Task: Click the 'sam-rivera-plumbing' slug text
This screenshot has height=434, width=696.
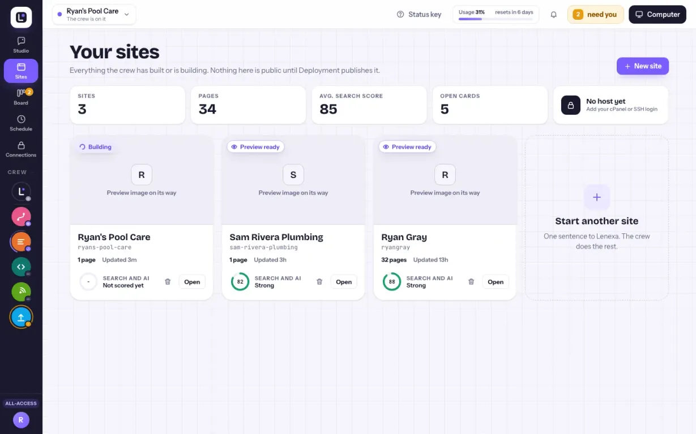Action: click(263, 248)
